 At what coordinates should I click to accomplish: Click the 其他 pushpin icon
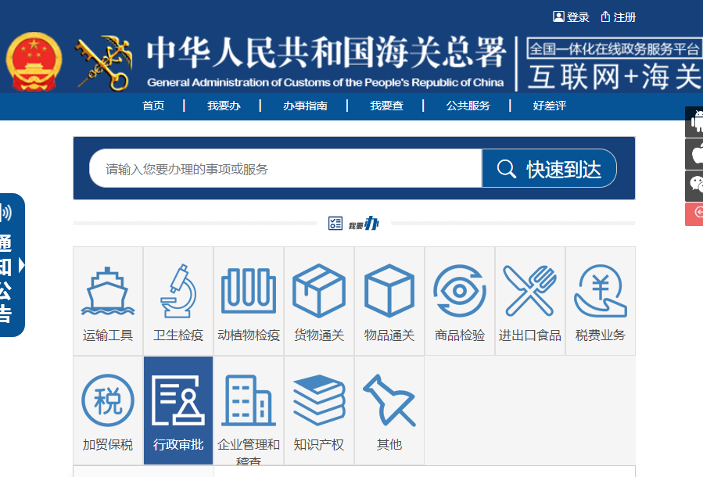point(389,401)
